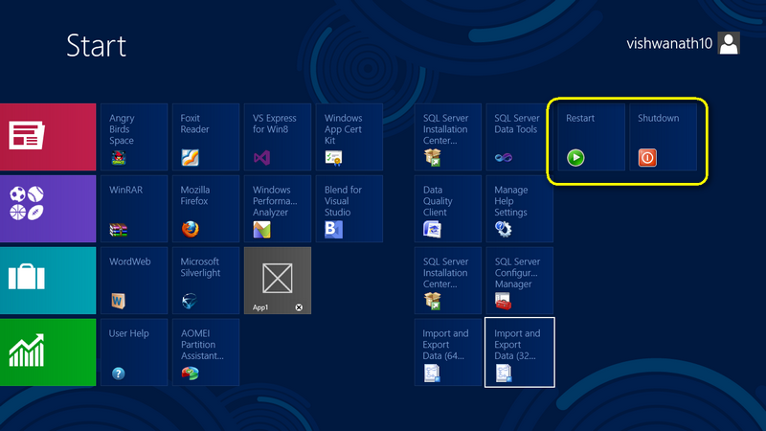This screenshot has height=431, width=766.
Task: Open the teal Travel suitcase tile
Action: (x=48, y=281)
